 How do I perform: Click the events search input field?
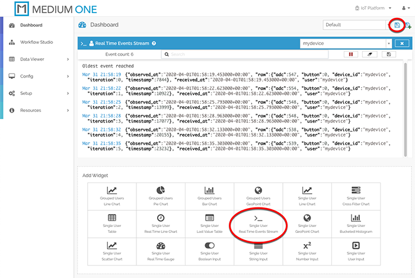(x=249, y=54)
